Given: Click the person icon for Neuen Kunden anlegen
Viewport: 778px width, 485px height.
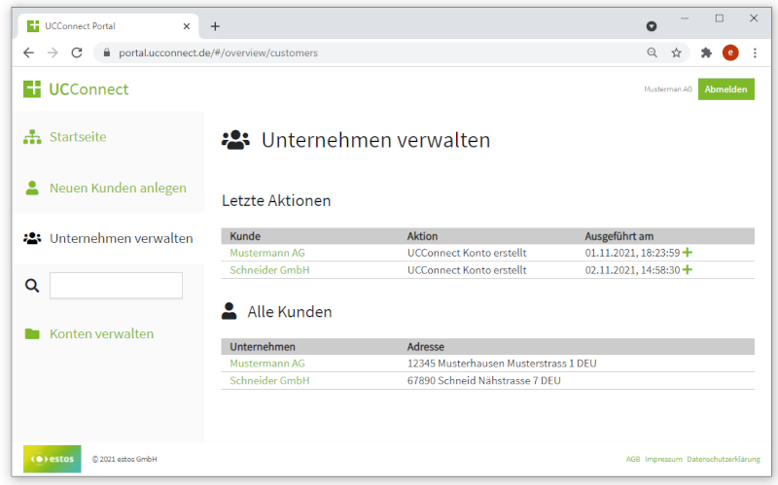Looking at the screenshot, I should click(x=32, y=188).
